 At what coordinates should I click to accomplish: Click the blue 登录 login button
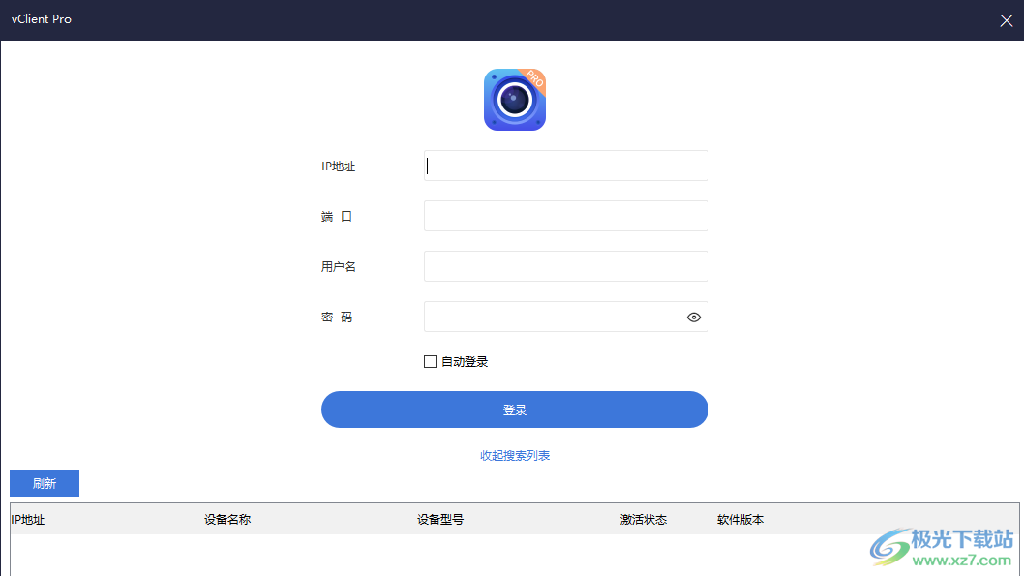coord(515,409)
